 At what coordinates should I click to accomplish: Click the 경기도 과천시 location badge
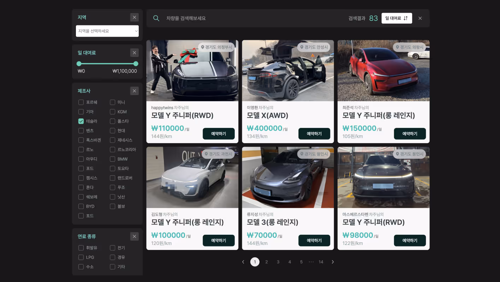[218, 154]
